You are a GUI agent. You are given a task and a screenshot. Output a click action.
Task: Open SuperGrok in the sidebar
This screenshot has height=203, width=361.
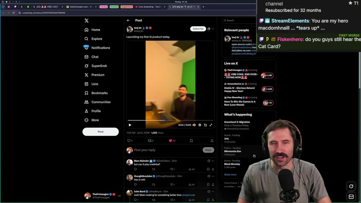pos(96,66)
